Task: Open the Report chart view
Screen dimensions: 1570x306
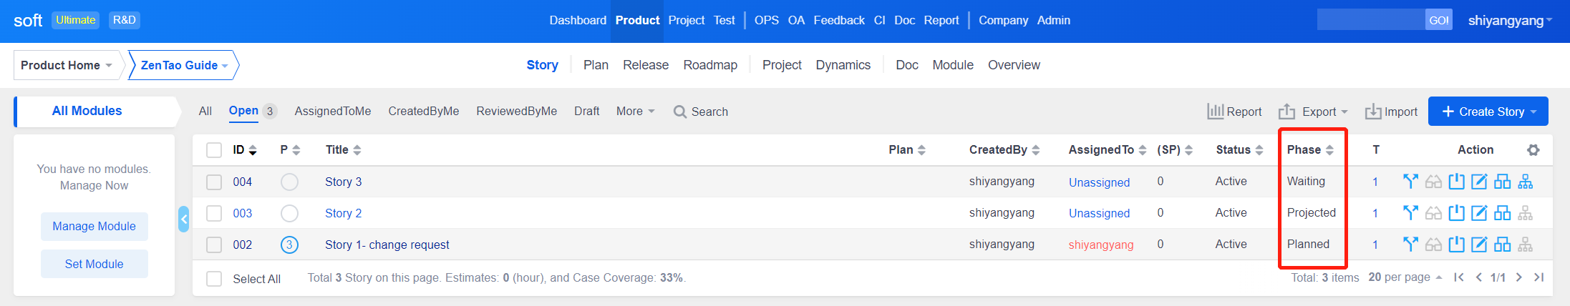Action: tap(1234, 112)
